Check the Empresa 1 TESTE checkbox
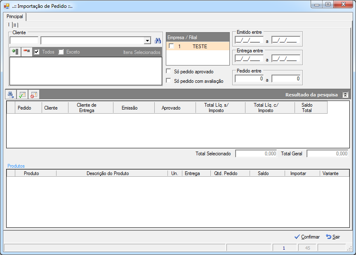 [x=172, y=46]
